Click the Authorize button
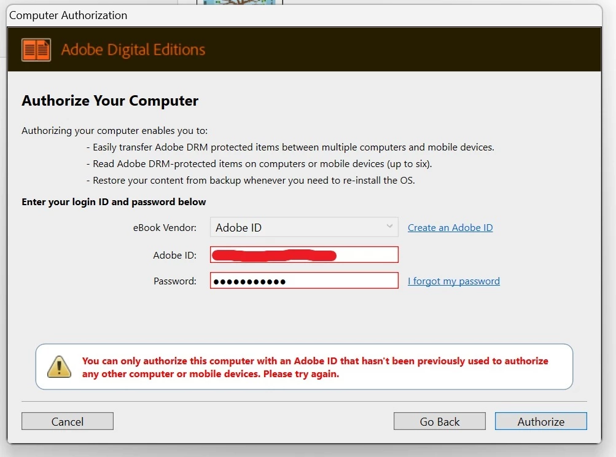 (541, 421)
